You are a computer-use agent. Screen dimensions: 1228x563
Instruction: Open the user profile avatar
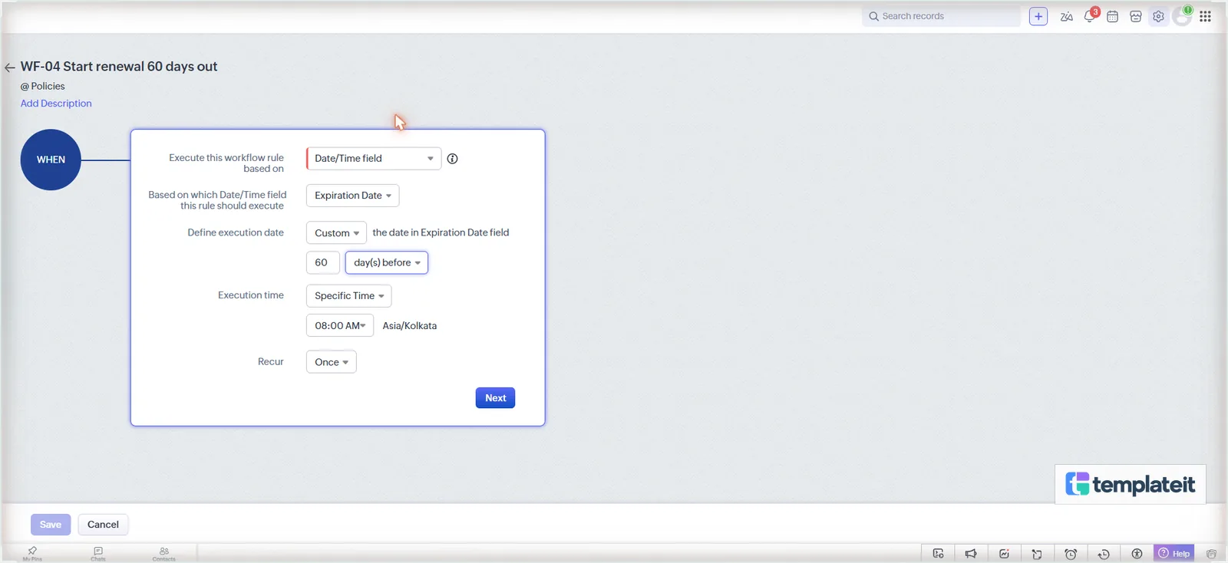(x=1183, y=16)
